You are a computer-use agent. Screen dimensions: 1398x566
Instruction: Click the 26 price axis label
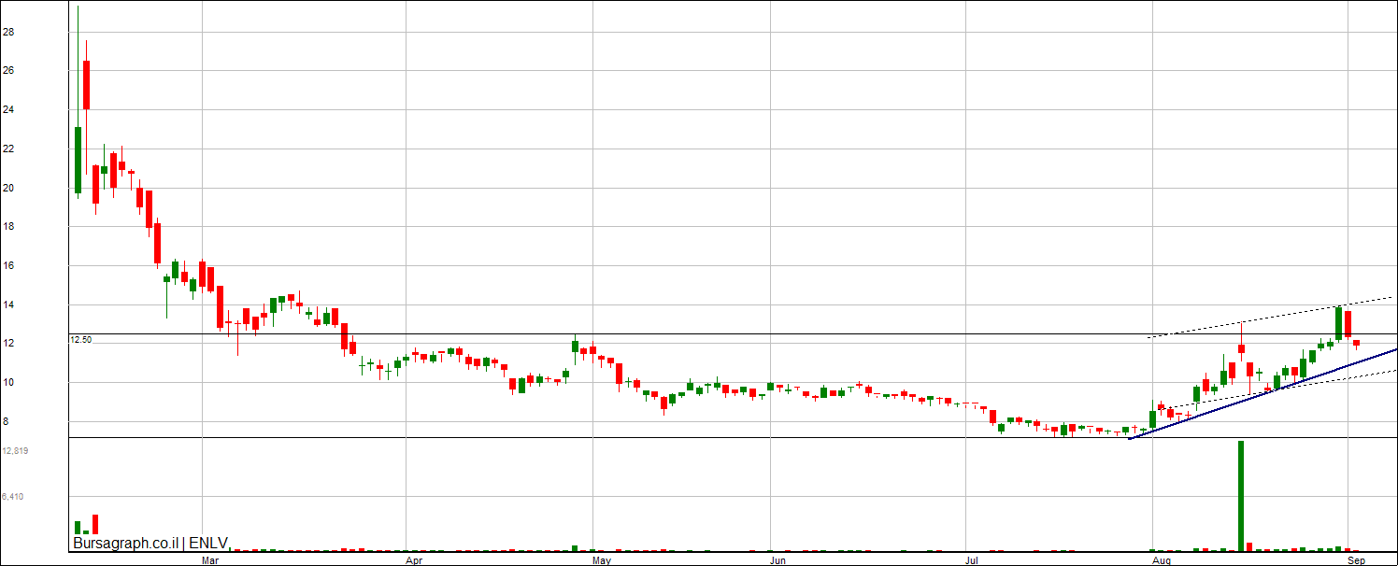pyautogui.click(x=8, y=71)
